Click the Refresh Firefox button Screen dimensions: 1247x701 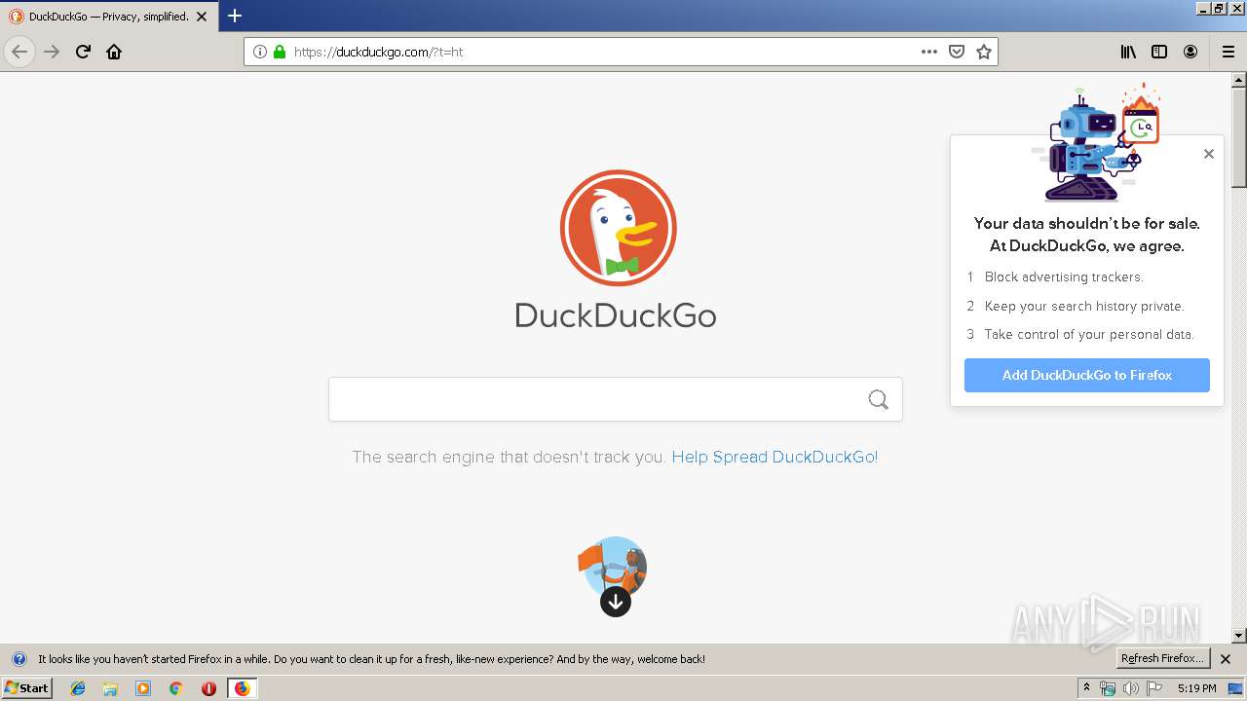click(1163, 658)
